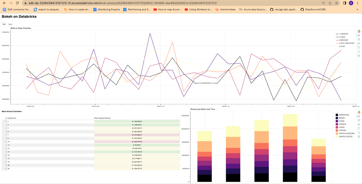Open Bokeh help icon beside line chart

359,56
